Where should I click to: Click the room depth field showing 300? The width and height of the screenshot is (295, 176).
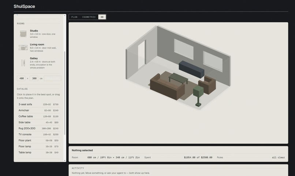34,78
